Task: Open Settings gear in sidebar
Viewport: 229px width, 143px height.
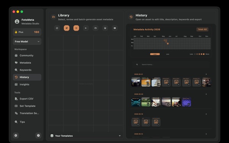Action: [16, 135]
